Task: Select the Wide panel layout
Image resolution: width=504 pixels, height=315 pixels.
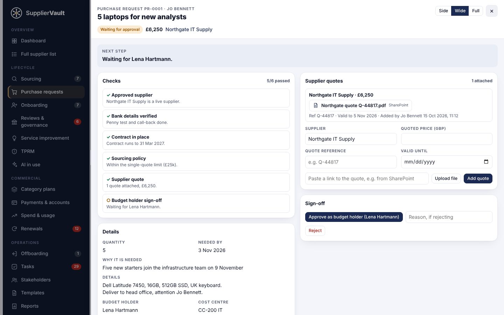Action: click(460, 11)
